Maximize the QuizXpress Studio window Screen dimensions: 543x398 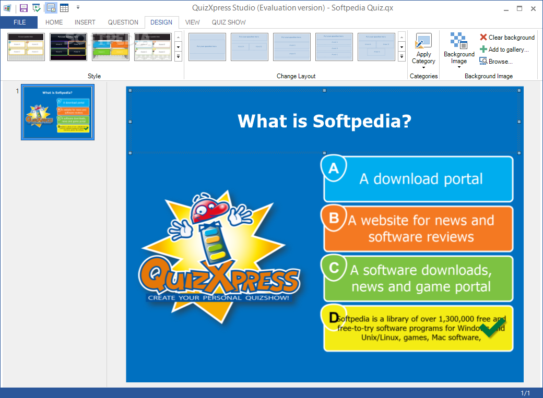coord(520,8)
